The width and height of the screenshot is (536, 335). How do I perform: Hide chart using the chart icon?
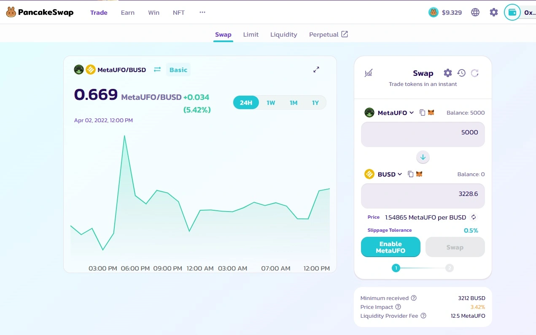(368, 73)
